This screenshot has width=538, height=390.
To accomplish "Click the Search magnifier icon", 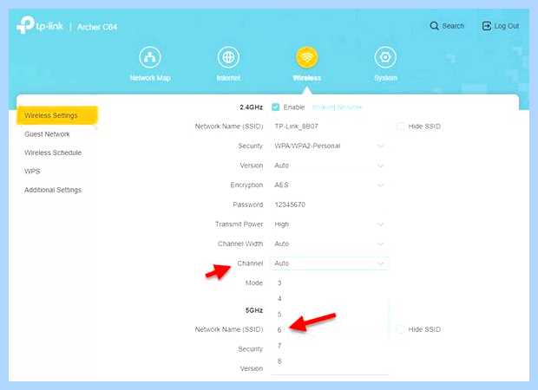I will (434, 26).
